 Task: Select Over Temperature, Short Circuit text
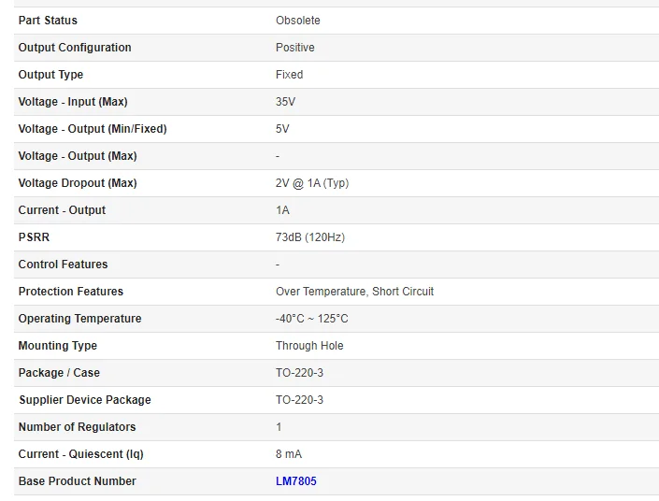tap(354, 292)
